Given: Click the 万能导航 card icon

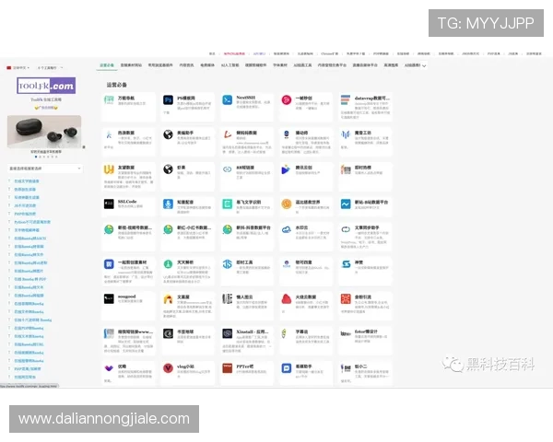Looking at the screenshot, I should 109,99.
